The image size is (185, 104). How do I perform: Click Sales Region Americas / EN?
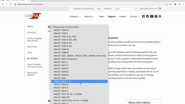pyautogui.click(x=148, y=9)
